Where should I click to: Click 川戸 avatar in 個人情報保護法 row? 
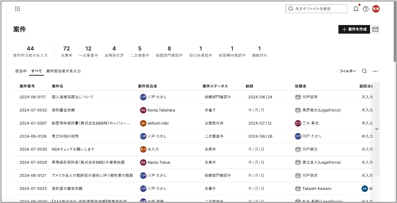point(143,97)
